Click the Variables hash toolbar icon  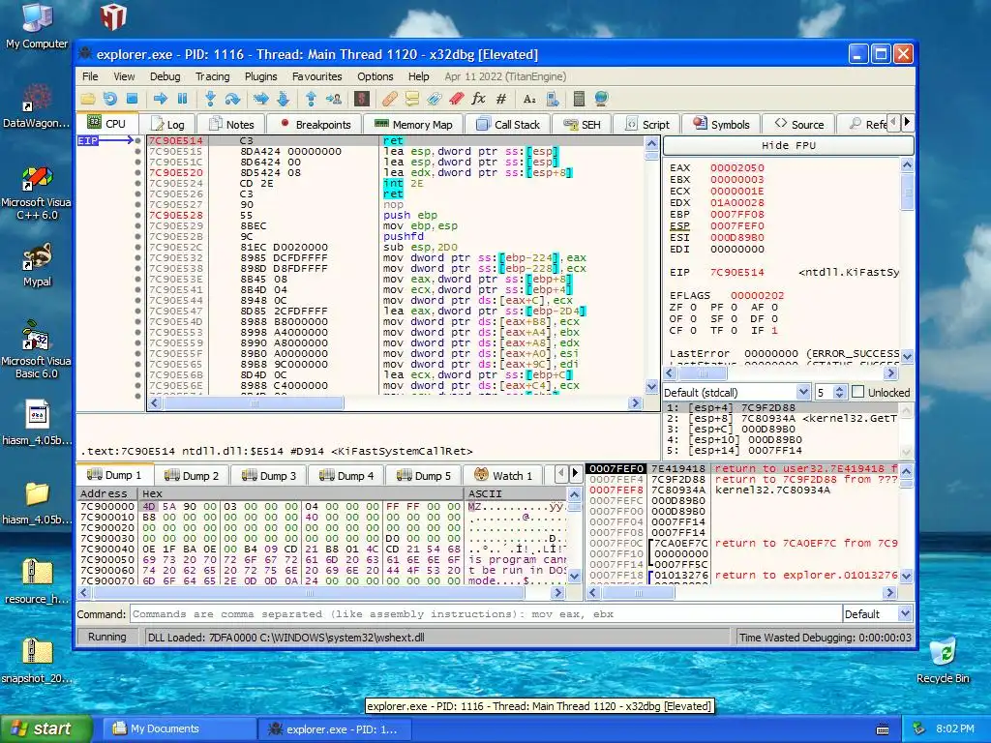click(x=501, y=99)
